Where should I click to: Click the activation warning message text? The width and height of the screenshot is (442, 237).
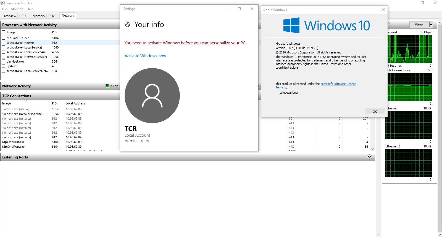pos(185,43)
